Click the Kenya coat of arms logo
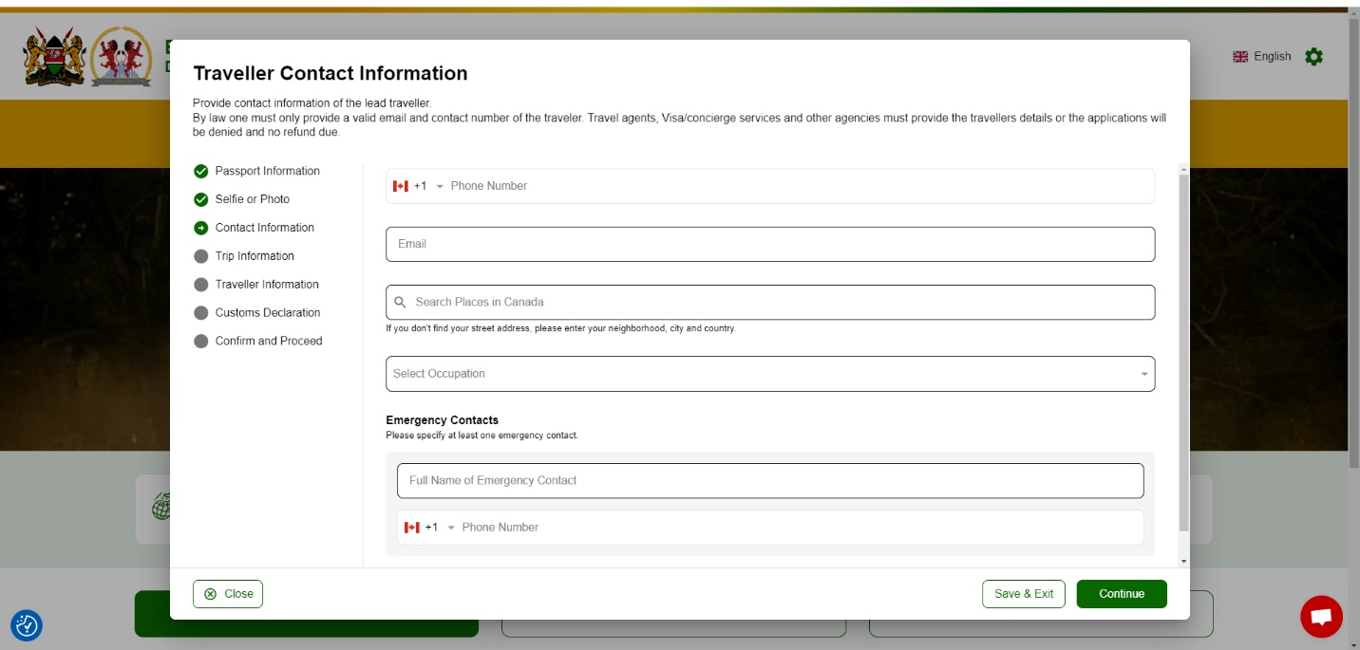1360x650 pixels. pos(54,57)
